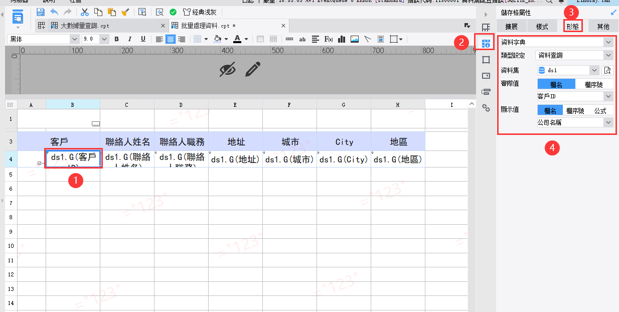
Task: Click the 'ab' plain text insert icon
Action: pos(302,39)
